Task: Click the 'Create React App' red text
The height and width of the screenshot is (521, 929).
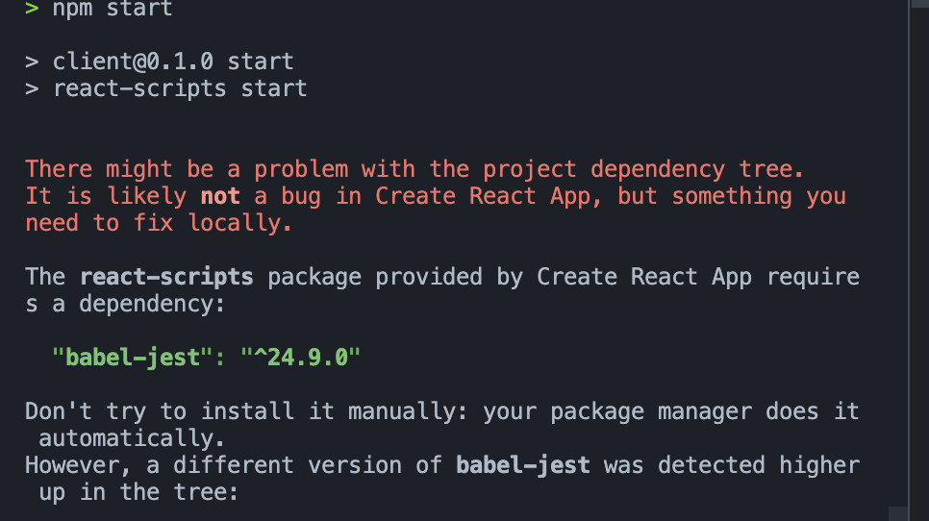Action: click(x=489, y=196)
